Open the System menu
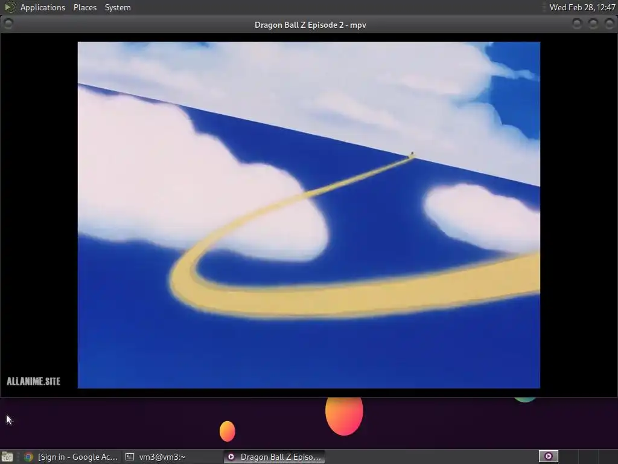618x464 pixels. tap(118, 7)
